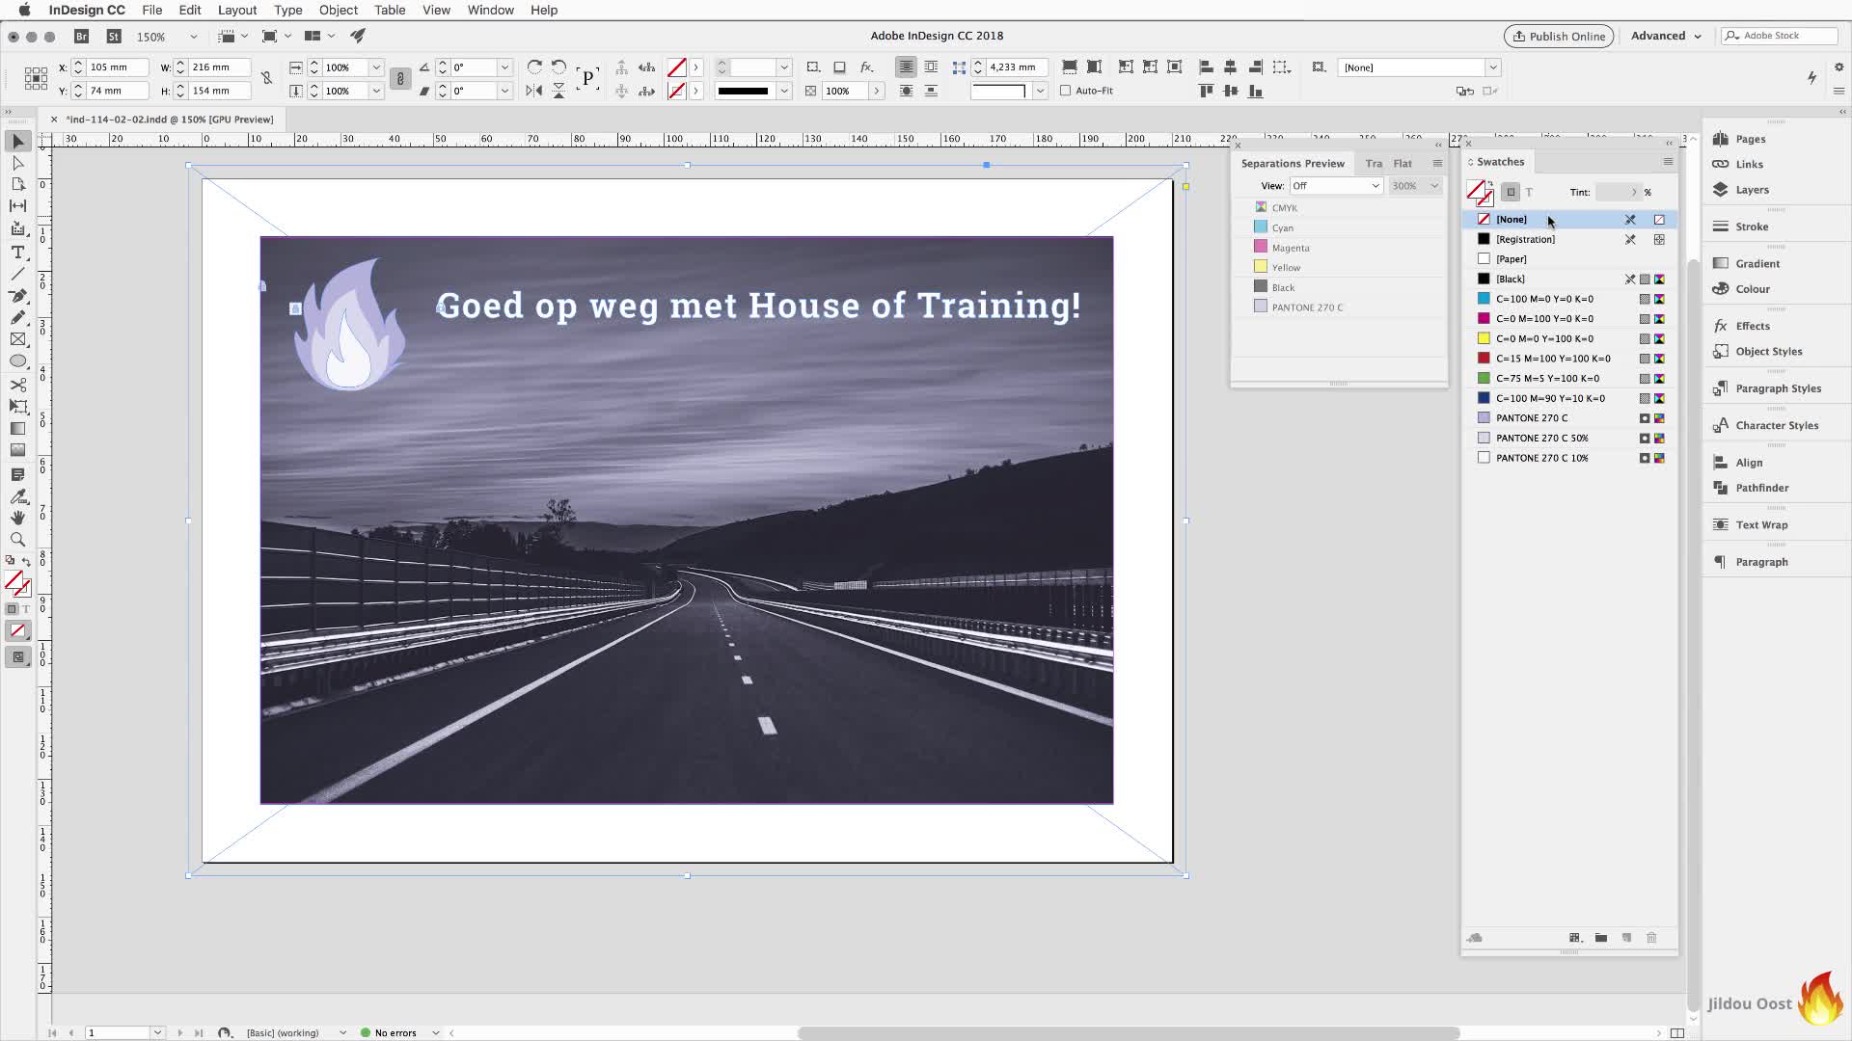Viewport: 1852px width, 1041px height.
Task: Select the PANTONE 270 C swatch
Action: click(x=1569, y=418)
